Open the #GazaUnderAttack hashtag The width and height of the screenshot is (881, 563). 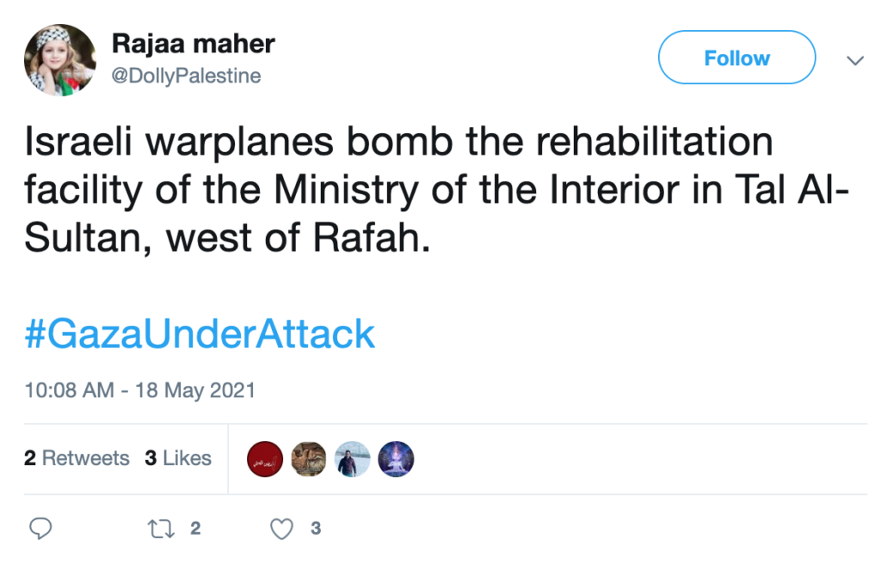[x=200, y=334]
